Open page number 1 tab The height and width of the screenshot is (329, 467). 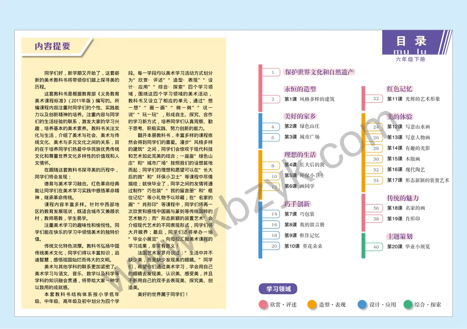(x=273, y=72)
